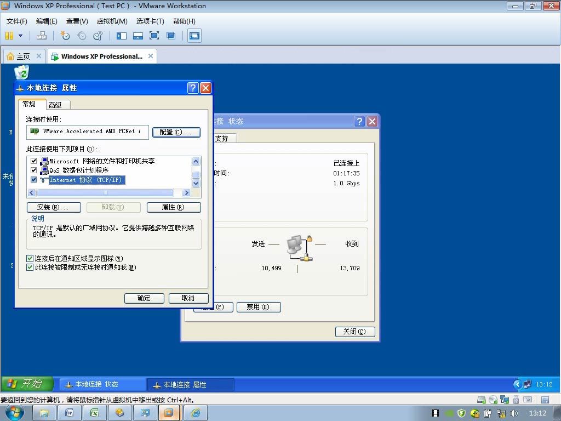Toggle the thumbnail bar icon in the toolbar

pos(138,36)
